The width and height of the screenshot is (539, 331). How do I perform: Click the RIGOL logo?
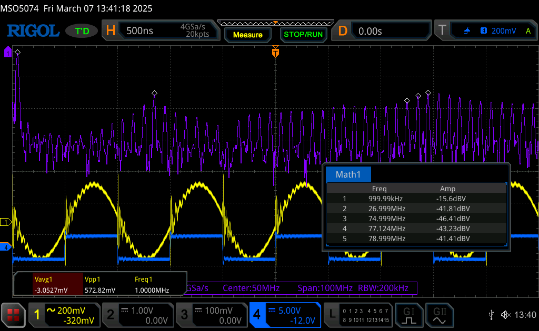coord(33,31)
